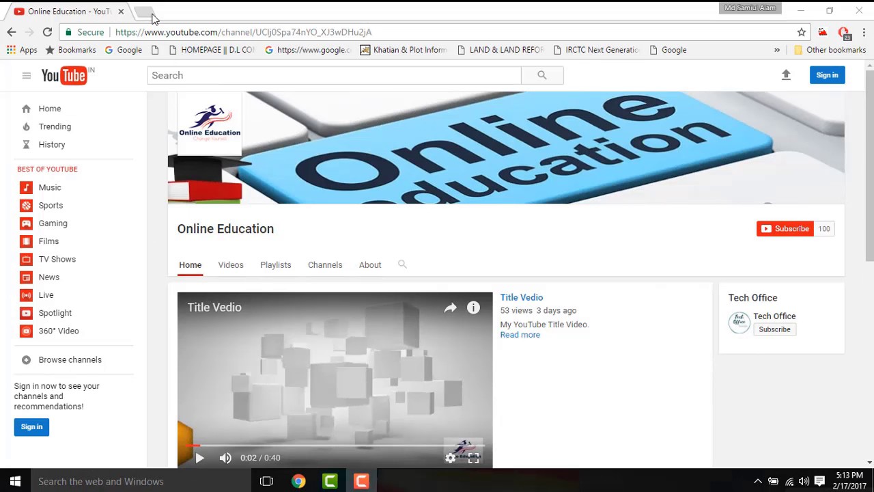Open the Spotlight category
Screen dimensions: 874x492
pos(55,313)
